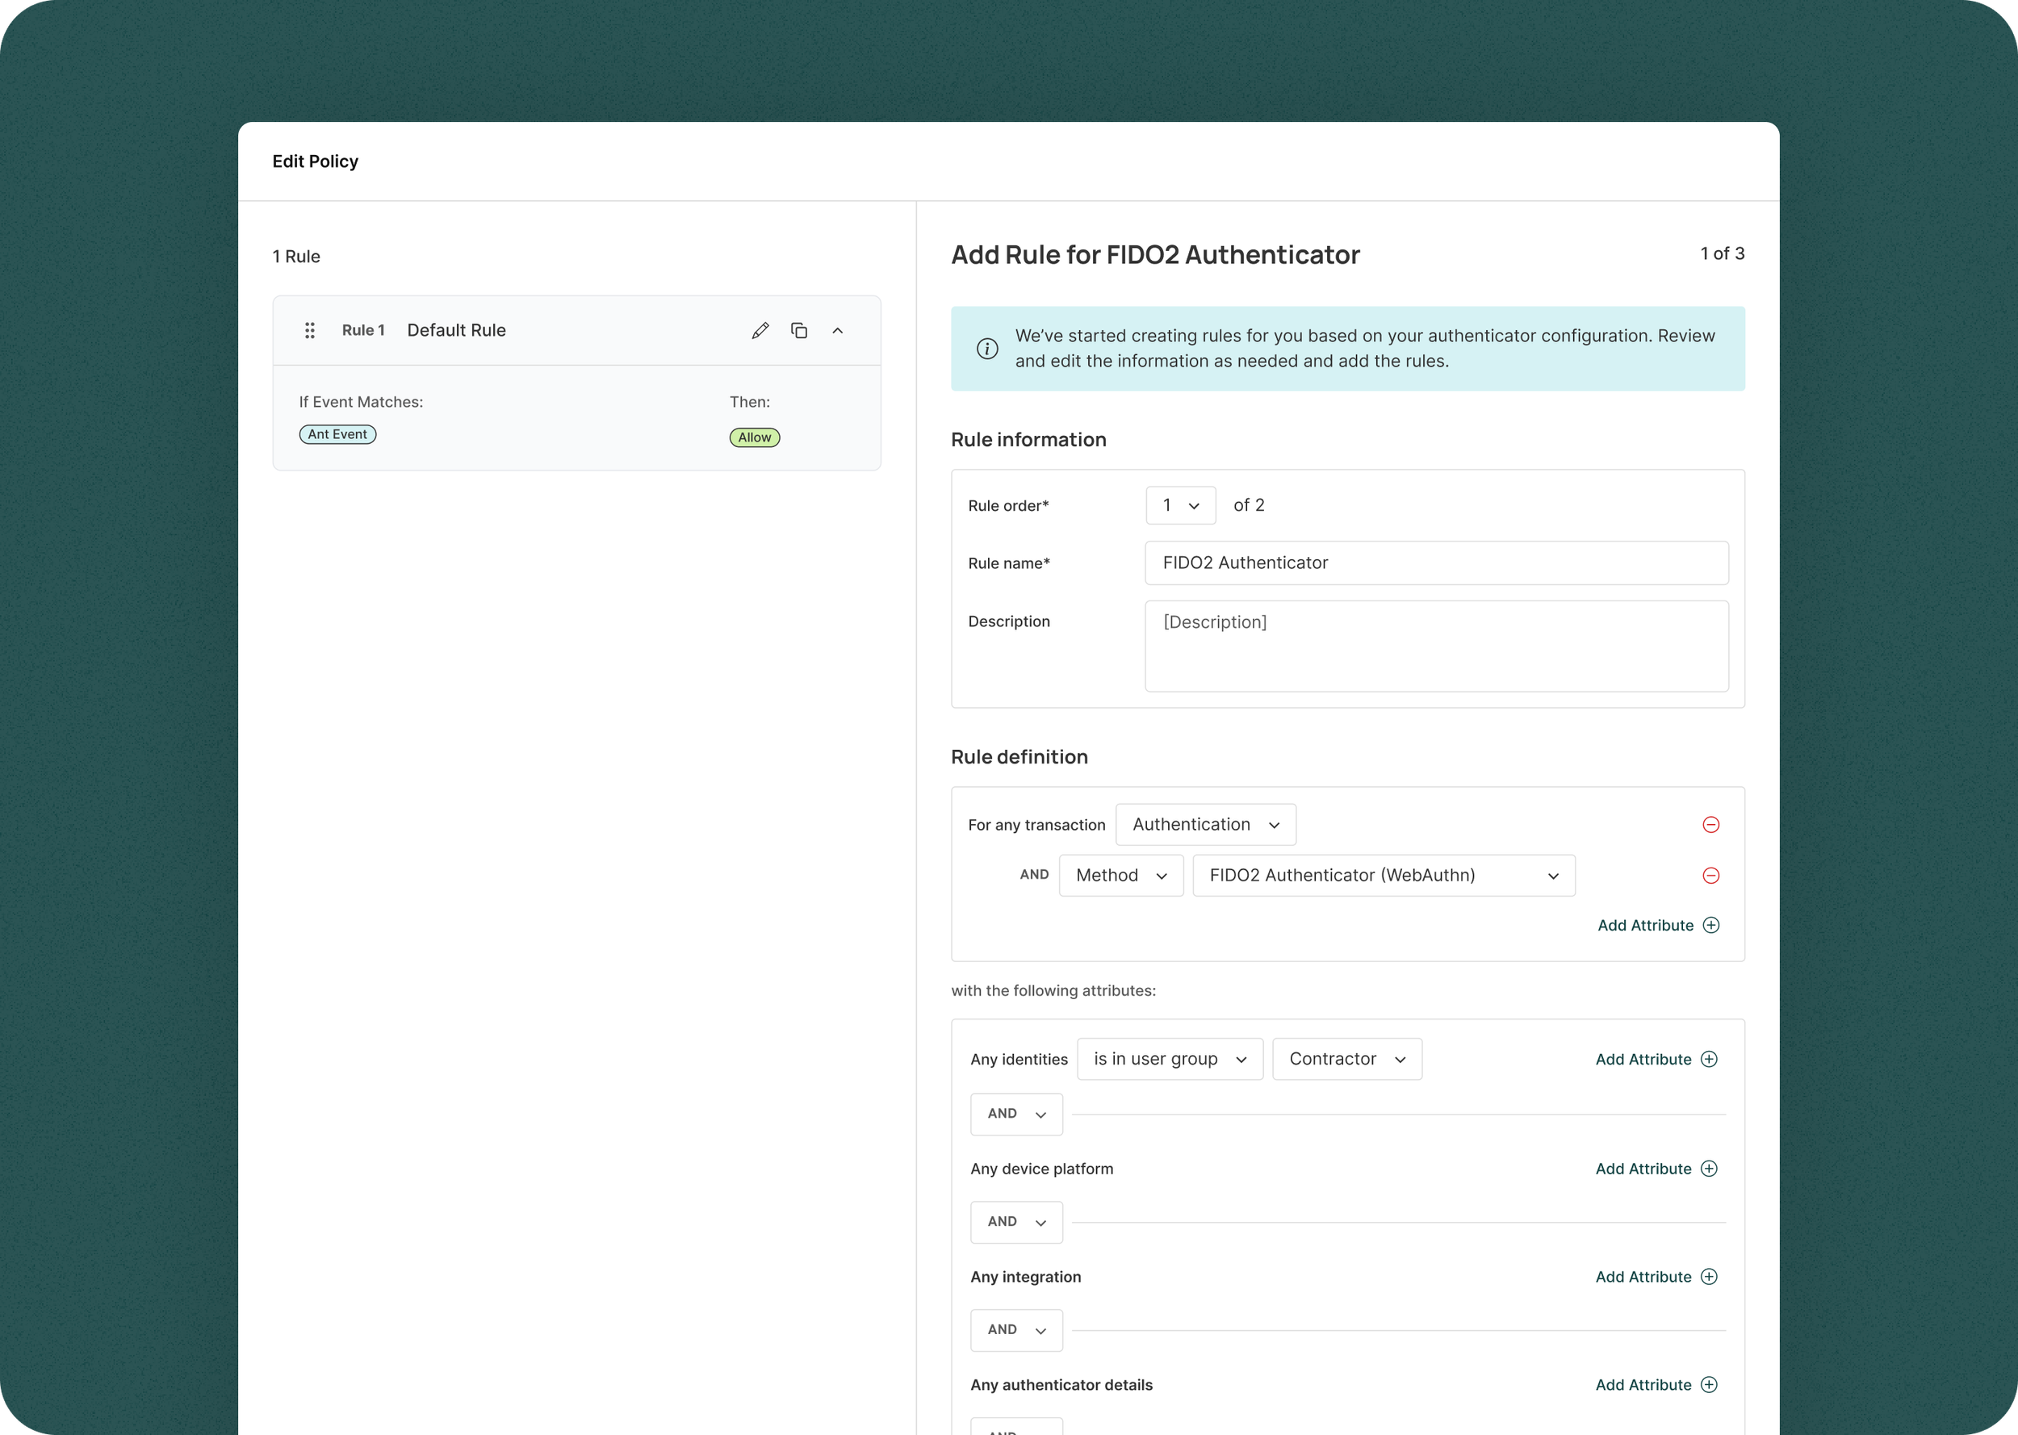Screen dimensions: 2018x1435
Task: Open the 'is in user group' dropdown
Action: coord(1169,1060)
